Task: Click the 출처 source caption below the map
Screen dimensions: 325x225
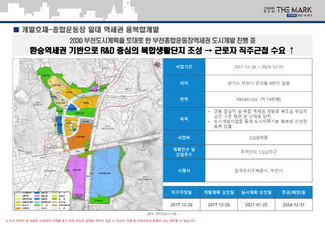Action: point(162,214)
